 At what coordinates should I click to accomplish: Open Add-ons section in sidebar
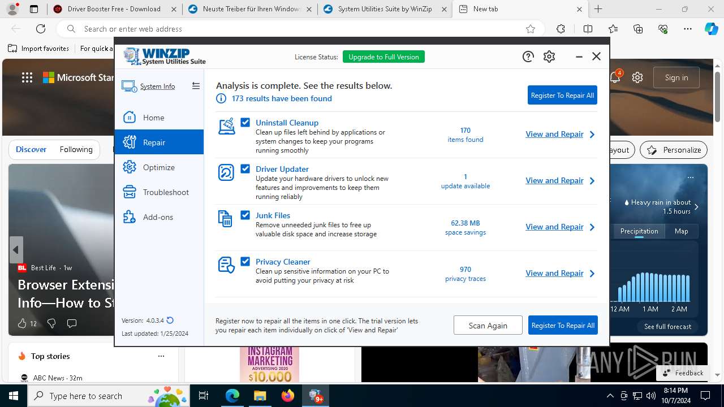click(159, 217)
